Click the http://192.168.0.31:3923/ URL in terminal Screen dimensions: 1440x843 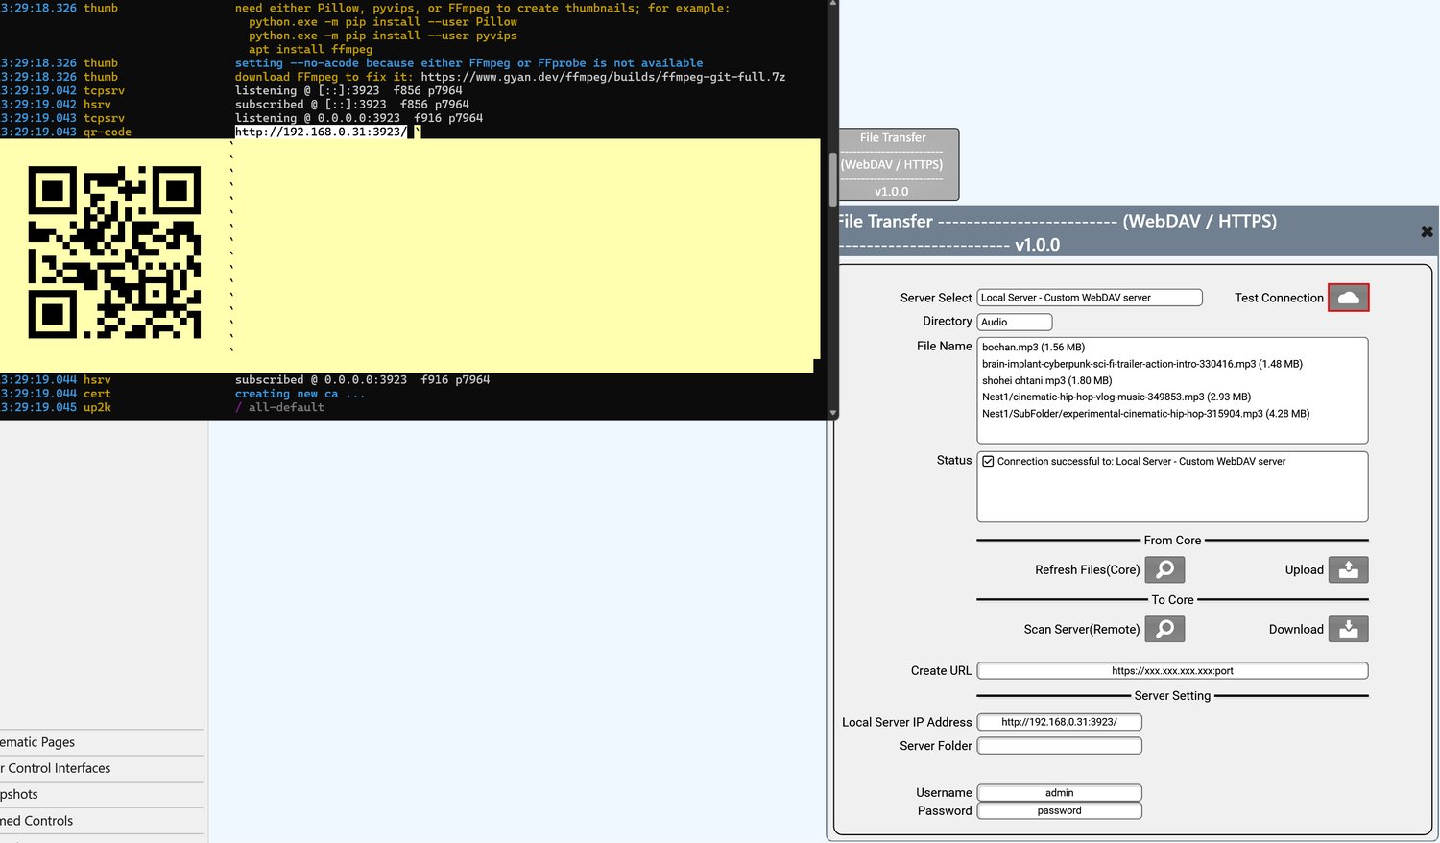321,132
